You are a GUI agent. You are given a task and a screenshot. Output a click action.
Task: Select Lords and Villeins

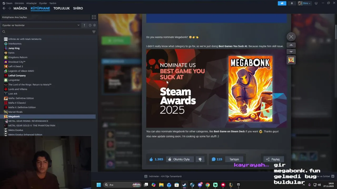(x=18, y=89)
